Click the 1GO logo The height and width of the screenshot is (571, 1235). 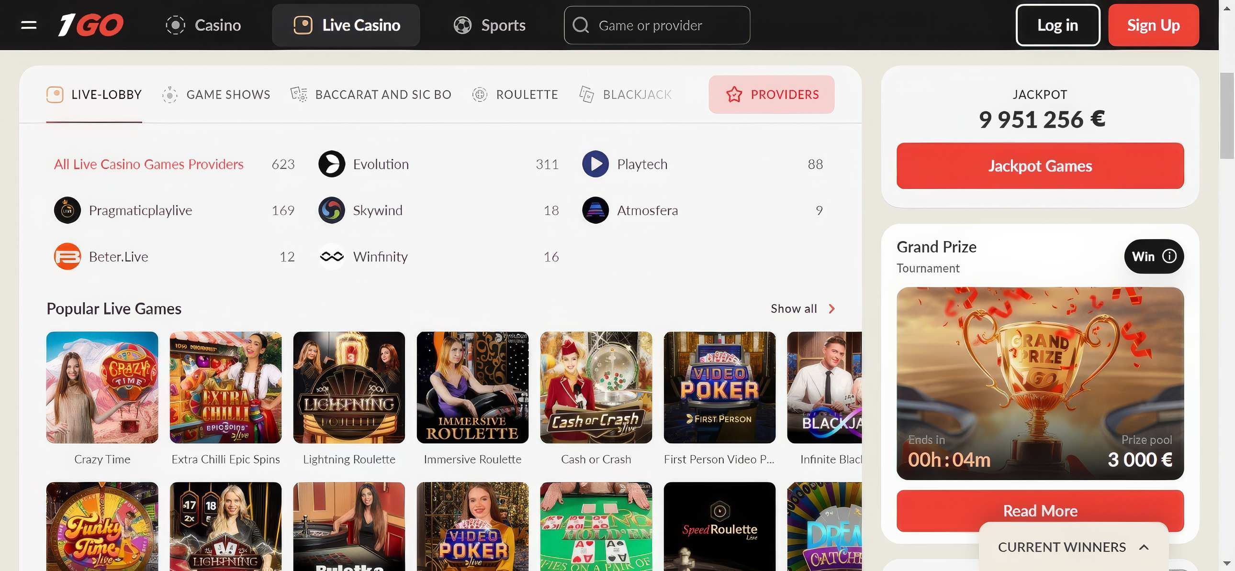[90, 25]
